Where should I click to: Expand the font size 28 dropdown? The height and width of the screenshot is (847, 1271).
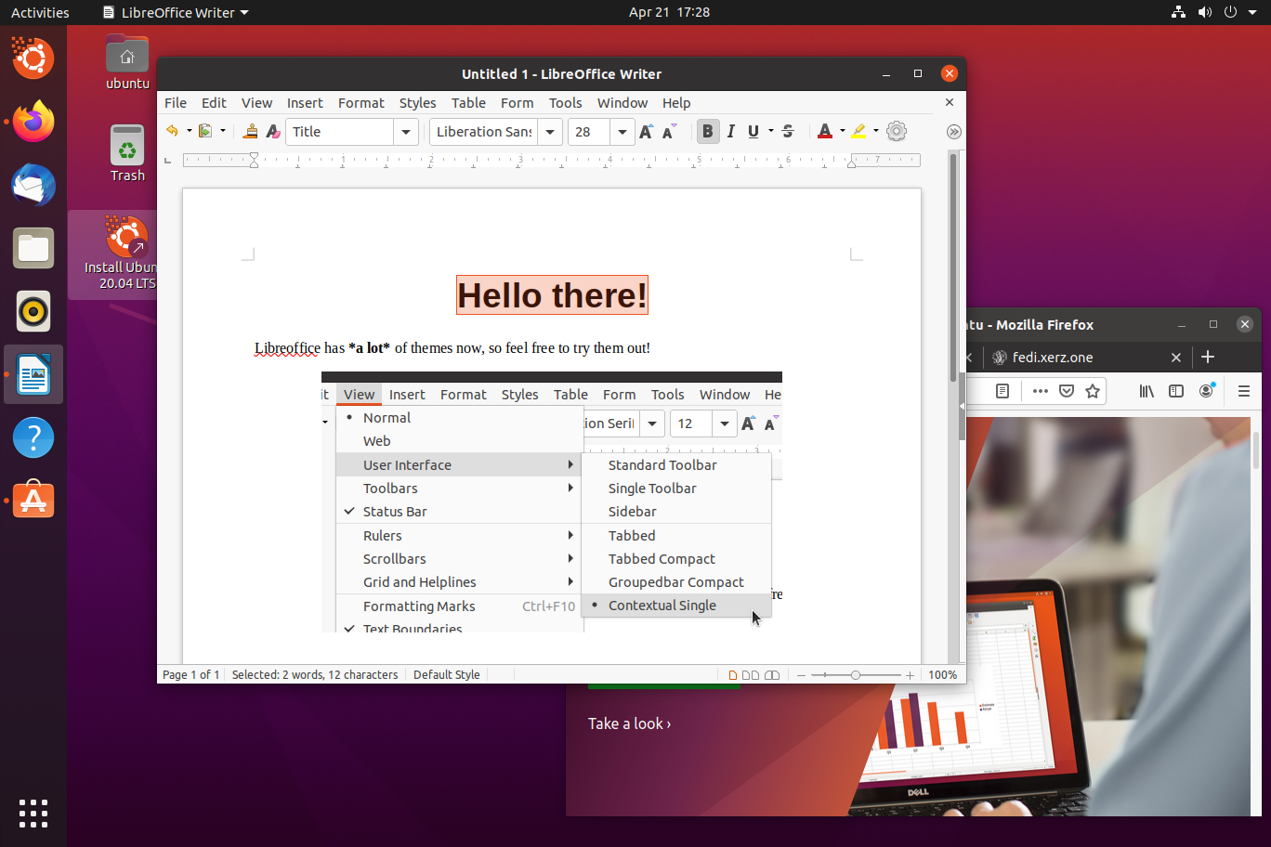622,132
